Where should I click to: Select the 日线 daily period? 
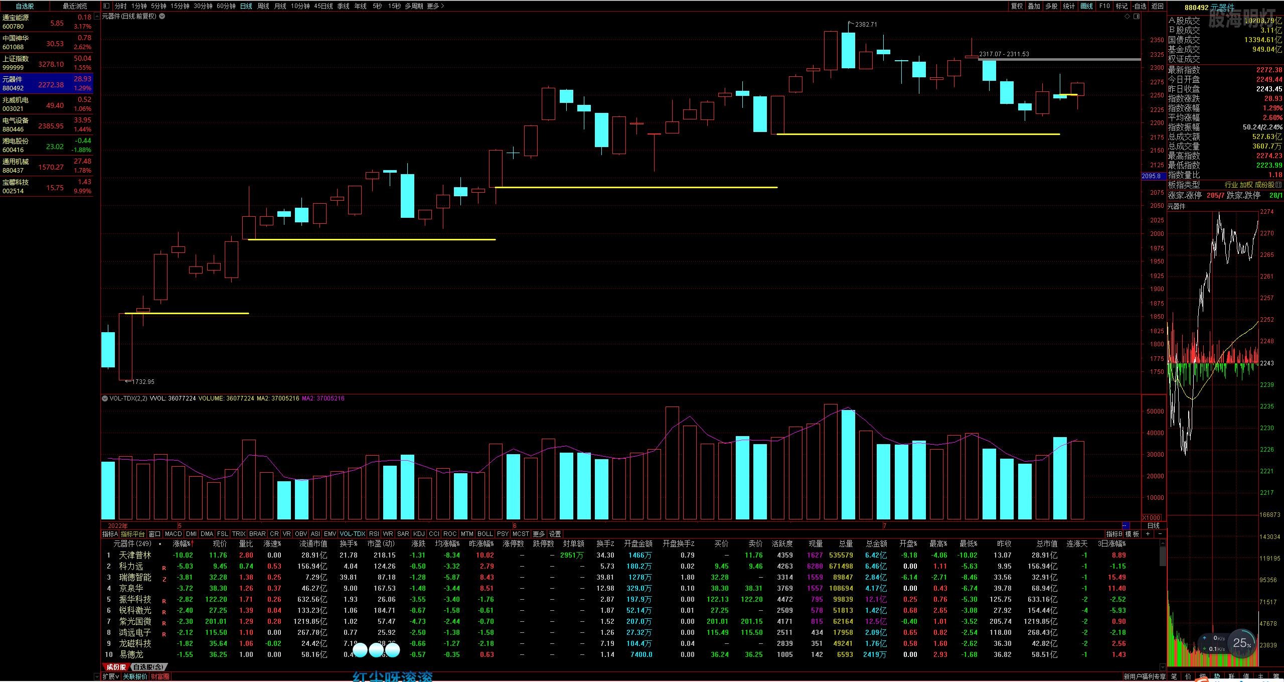click(x=246, y=6)
